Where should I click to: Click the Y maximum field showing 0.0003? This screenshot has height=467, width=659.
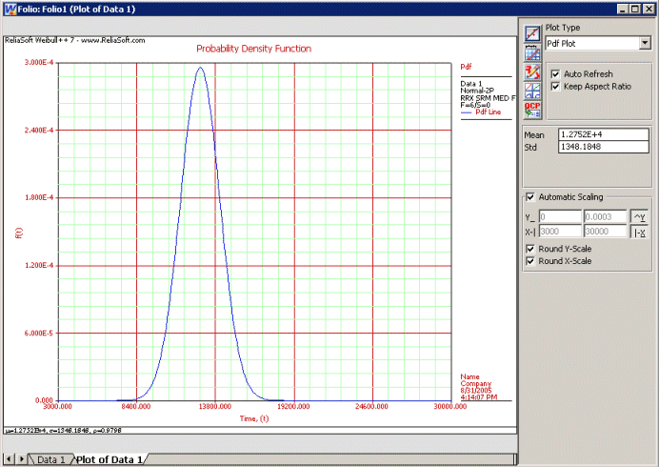coord(605,217)
